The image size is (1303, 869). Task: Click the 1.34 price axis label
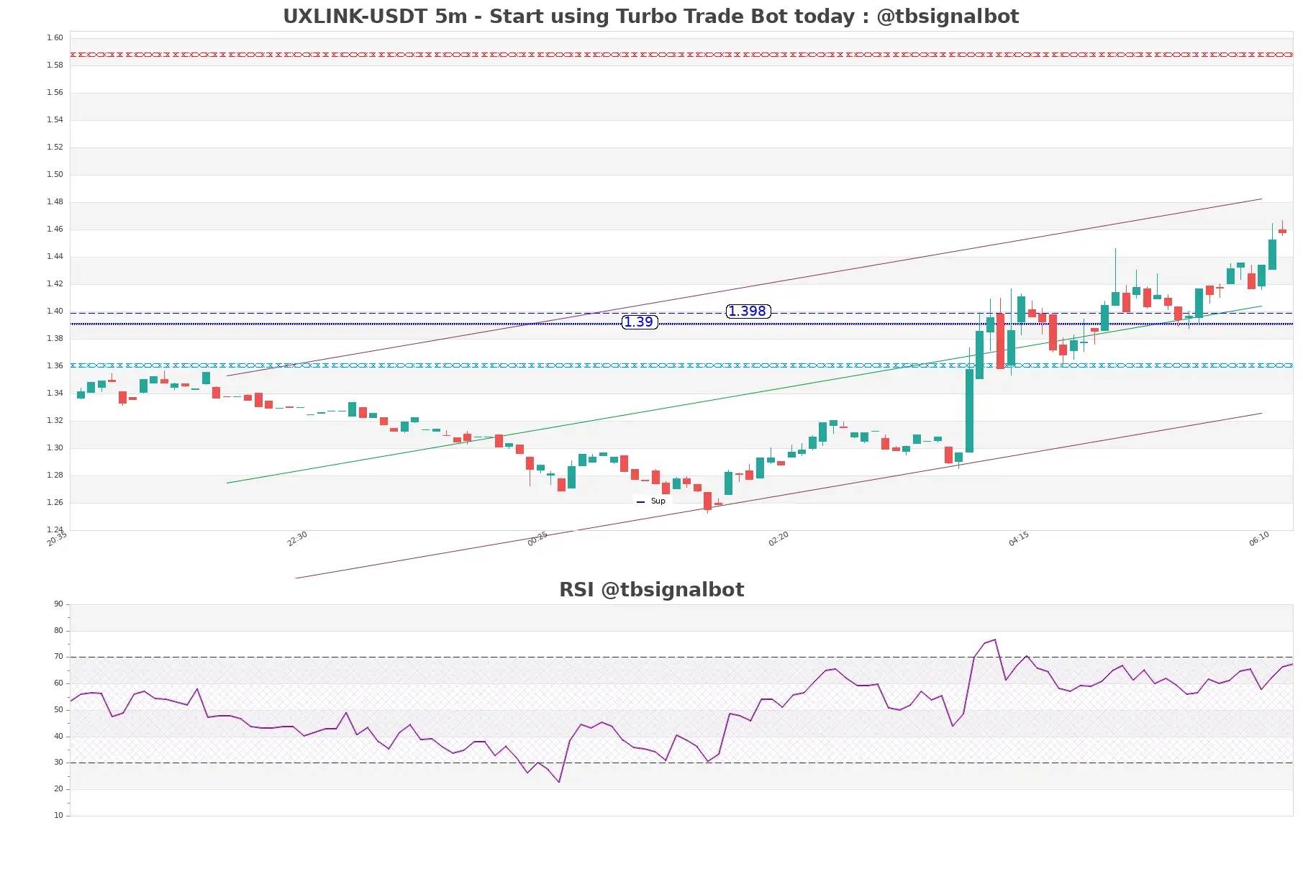pyautogui.click(x=55, y=393)
